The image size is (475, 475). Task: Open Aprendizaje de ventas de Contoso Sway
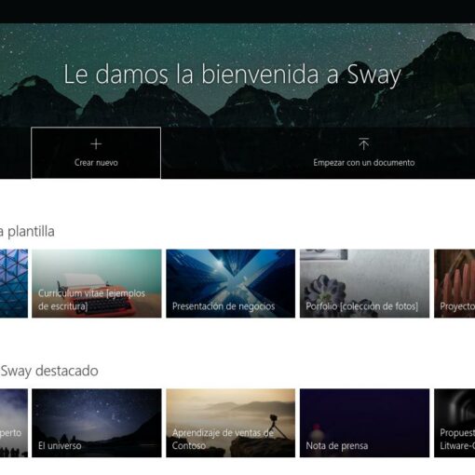pos(231,423)
